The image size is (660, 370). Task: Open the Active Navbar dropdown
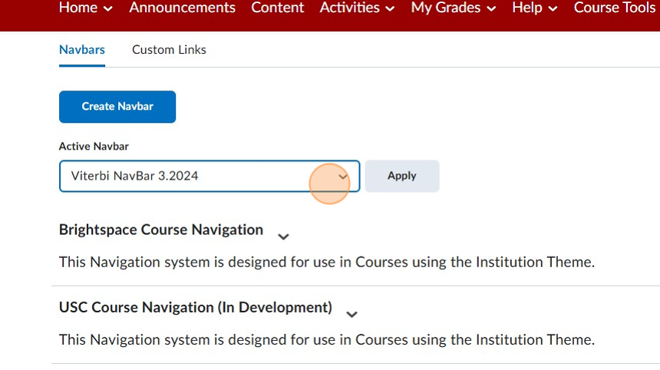209,176
